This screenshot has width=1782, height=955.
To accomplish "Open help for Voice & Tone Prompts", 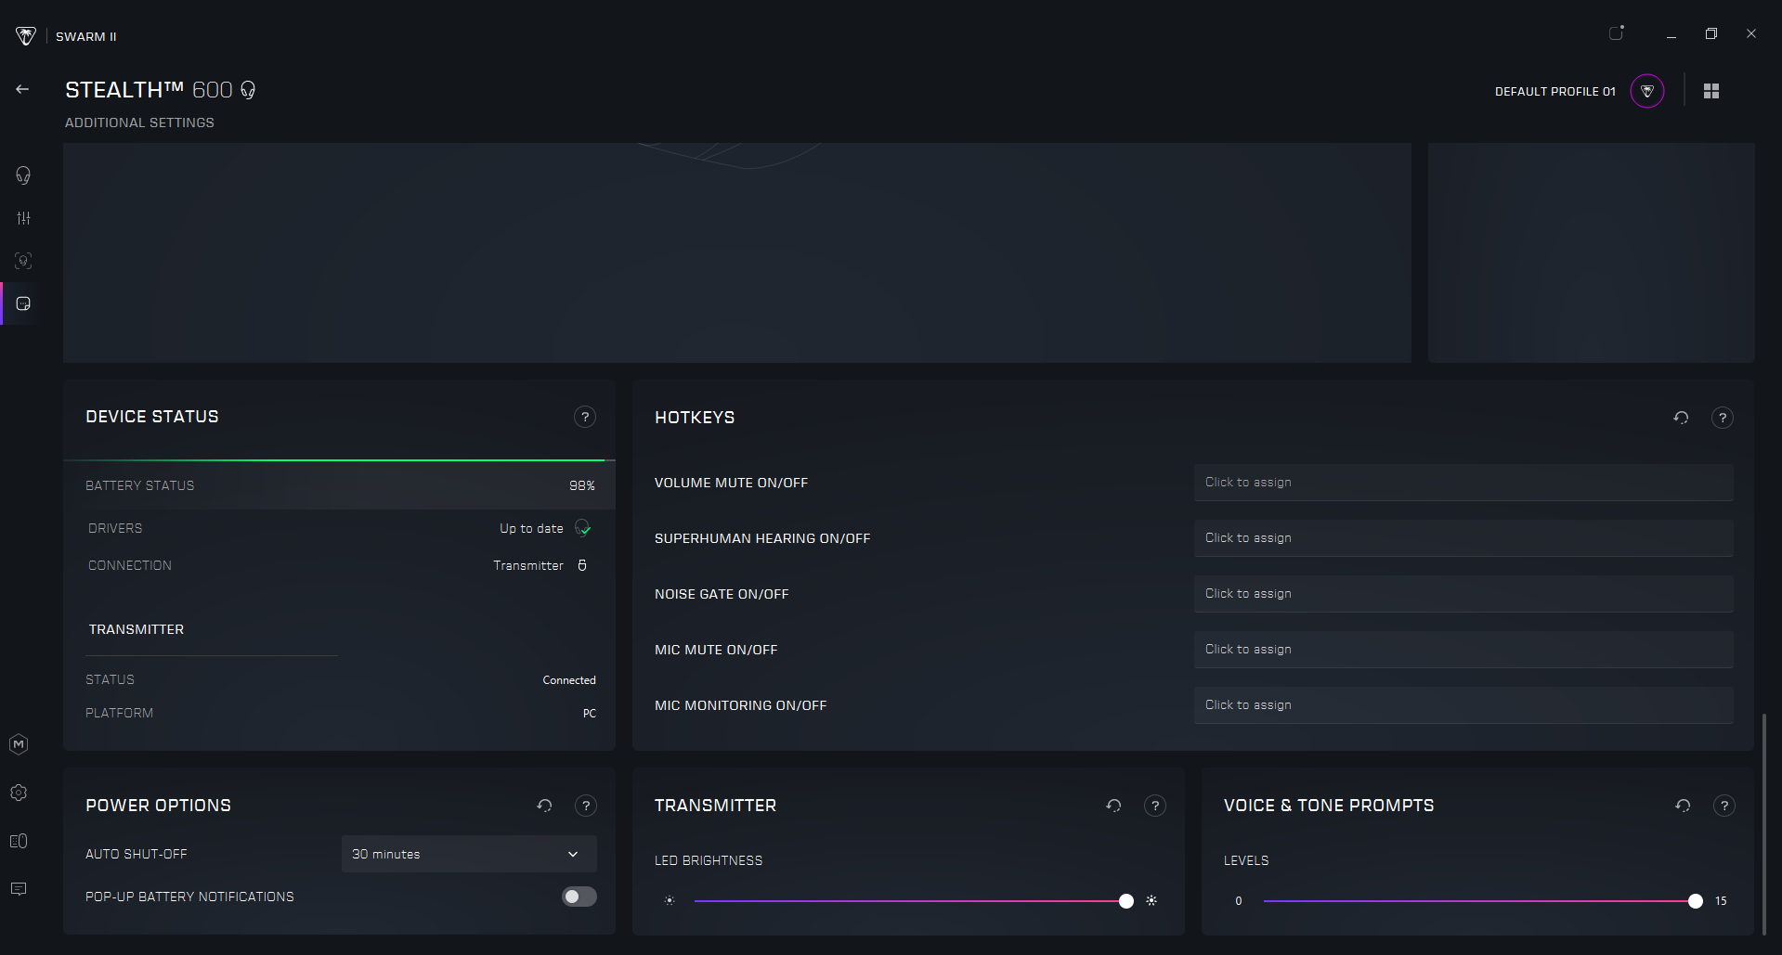I will 1724,806.
